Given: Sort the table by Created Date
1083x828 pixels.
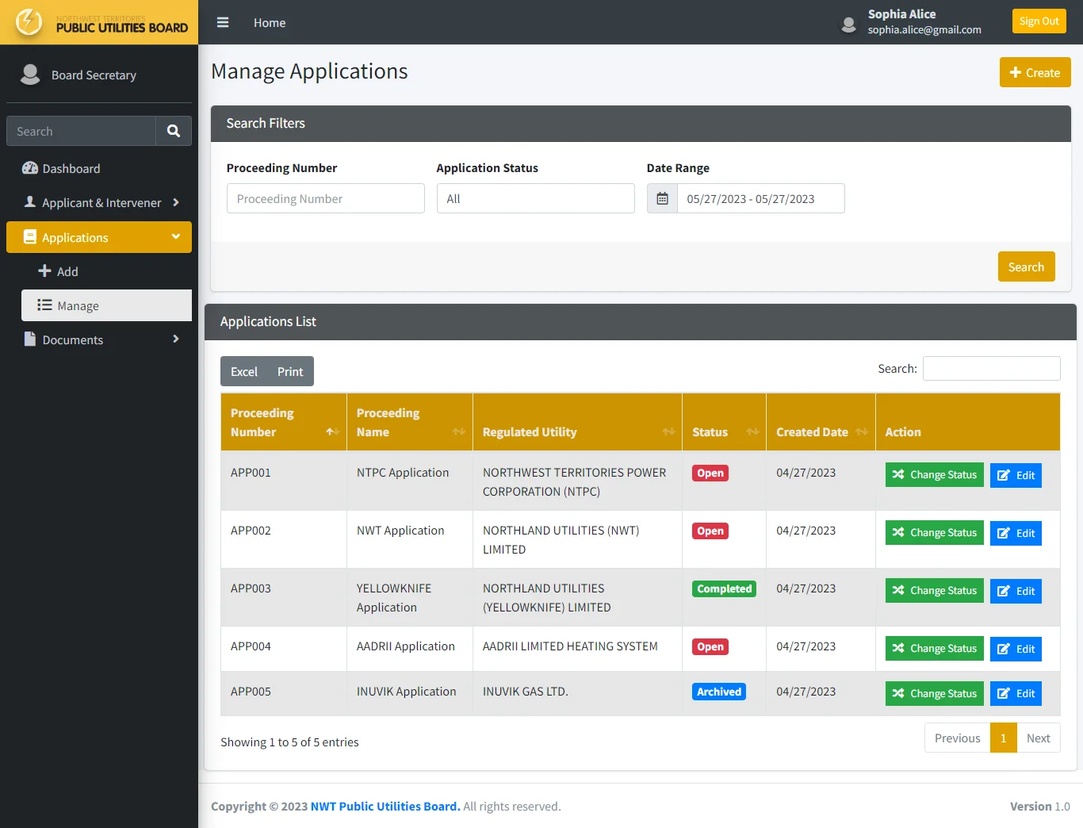Looking at the screenshot, I should 861,431.
